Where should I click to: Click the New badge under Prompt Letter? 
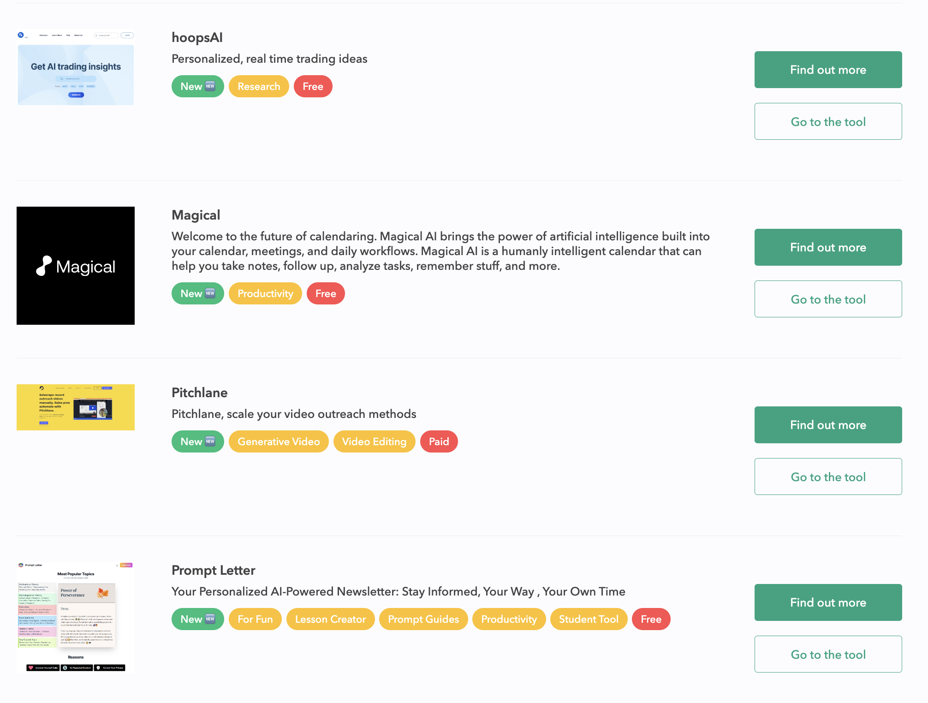point(197,619)
